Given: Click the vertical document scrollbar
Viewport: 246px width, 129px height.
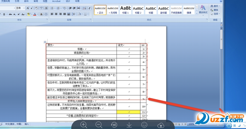Looking at the screenshot, I should point(221,74).
